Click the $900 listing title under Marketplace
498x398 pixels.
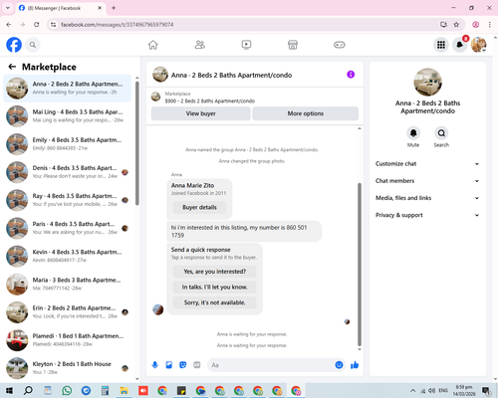[x=210, y=100]
